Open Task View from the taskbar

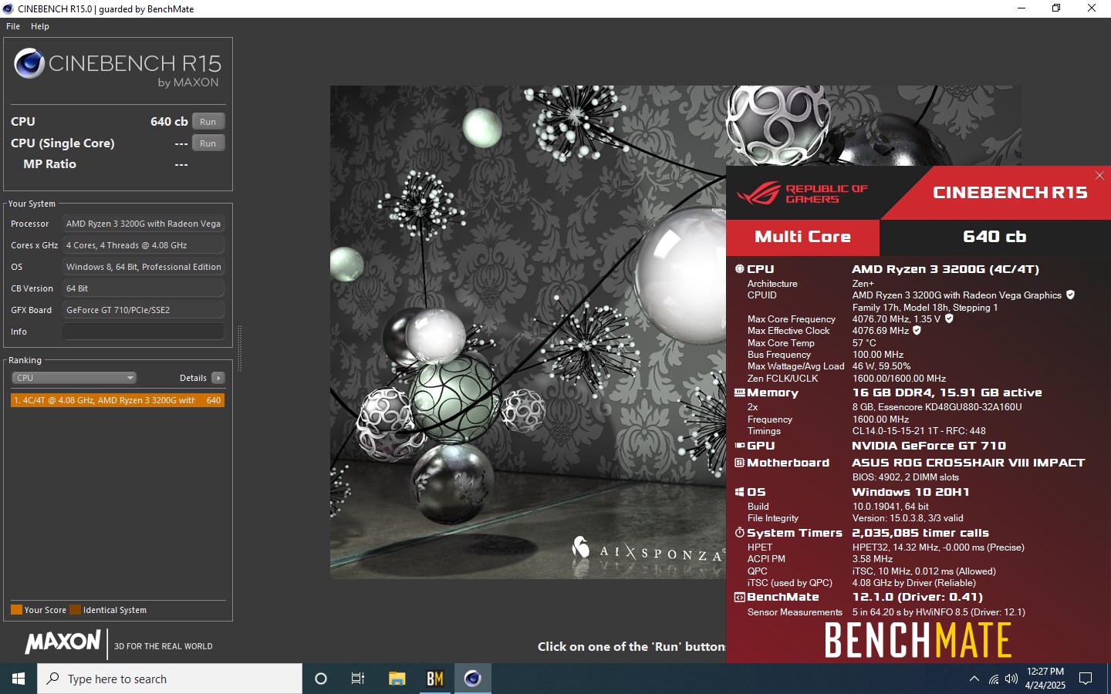coord(358,679)
